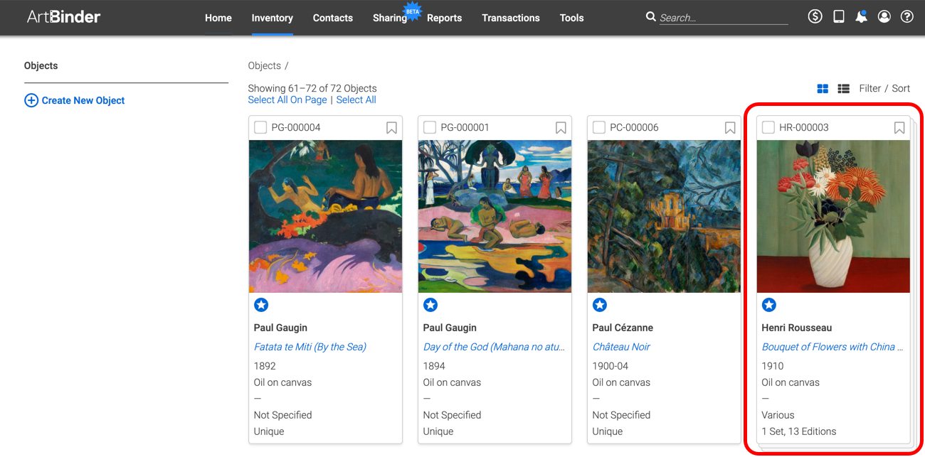
Task: Open the notifications bell
Action: (862, 16)
